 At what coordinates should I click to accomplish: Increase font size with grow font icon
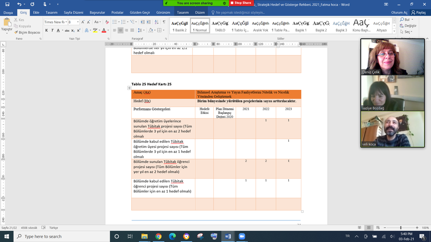pyautogui.click(x=83, y=22)
